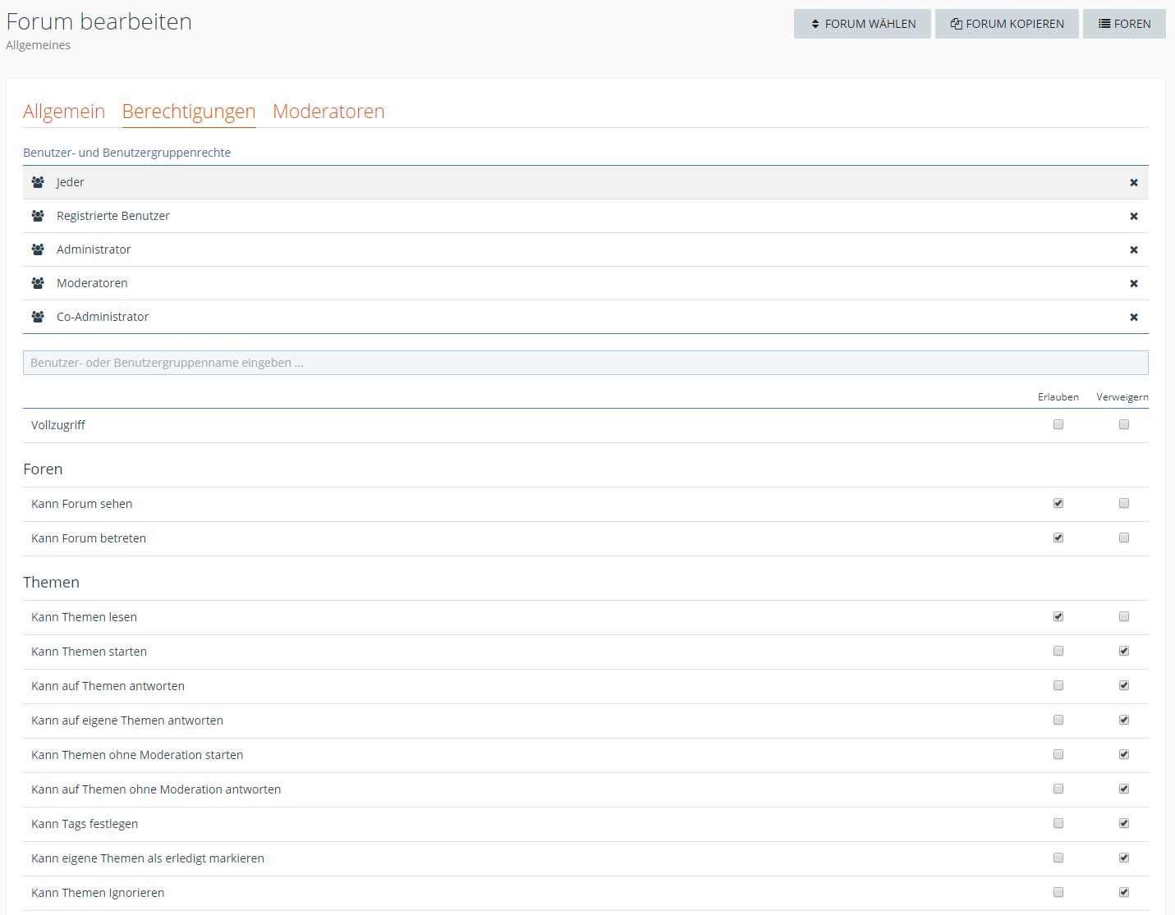Go to the Foren list button
This screenshot has width=1175, height=915.
coord(1124,24)
